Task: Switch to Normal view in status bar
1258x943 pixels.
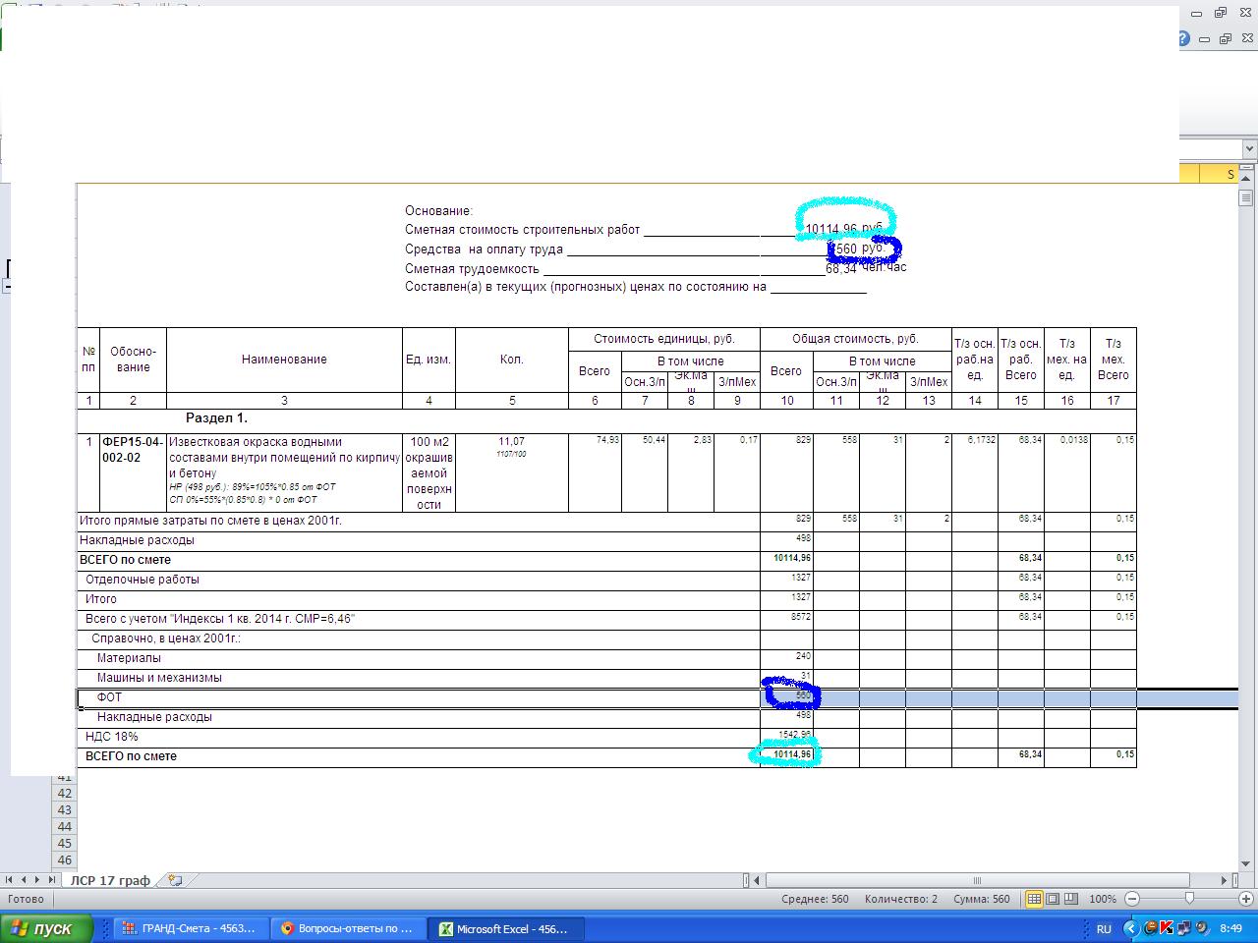Action: point(1034,899)
